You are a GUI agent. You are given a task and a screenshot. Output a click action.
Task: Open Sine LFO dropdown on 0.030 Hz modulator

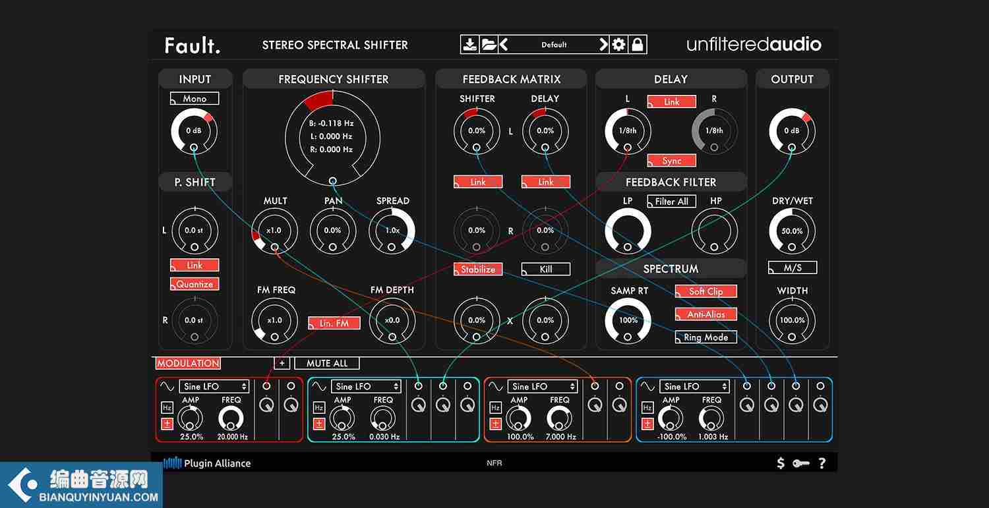(x=366, y=386)
